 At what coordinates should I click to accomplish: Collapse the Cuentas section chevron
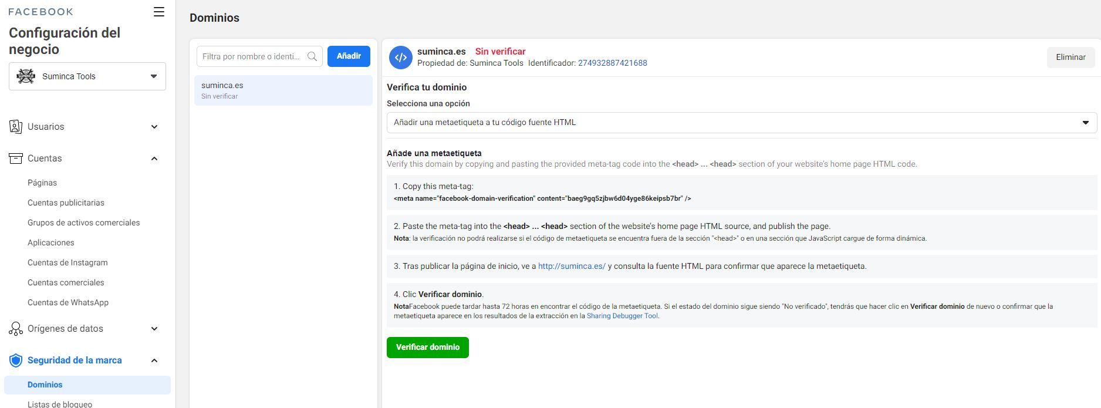click(154, 159)
